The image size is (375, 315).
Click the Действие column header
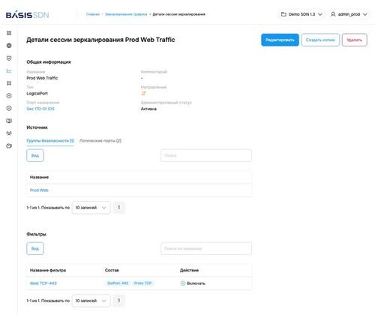coord(189,270)
